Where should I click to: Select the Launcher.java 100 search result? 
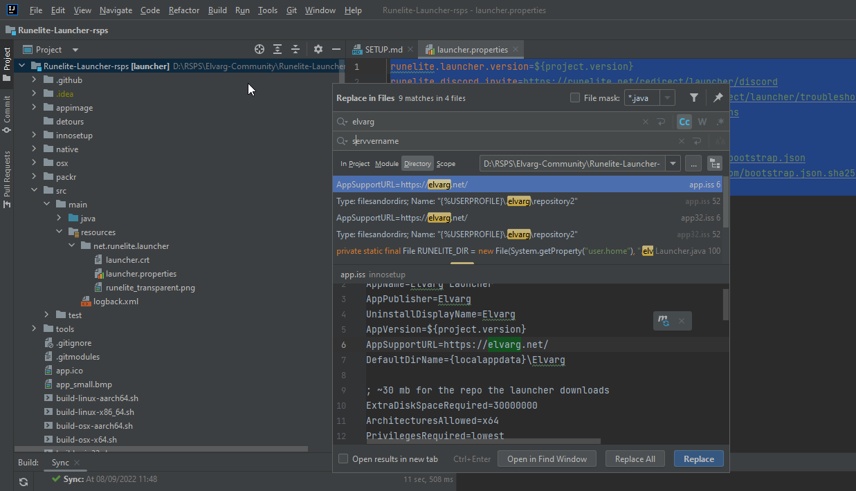tap(529, 251)
